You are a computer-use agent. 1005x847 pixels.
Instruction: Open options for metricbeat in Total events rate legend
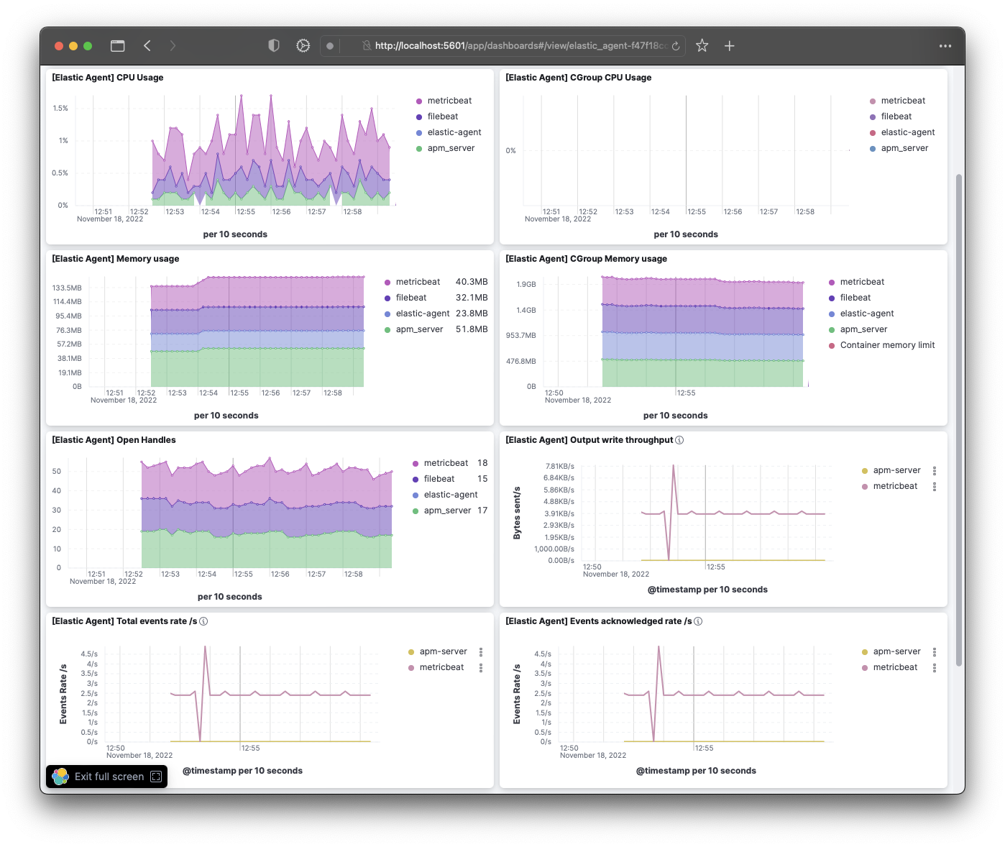(x=481, y=668)
